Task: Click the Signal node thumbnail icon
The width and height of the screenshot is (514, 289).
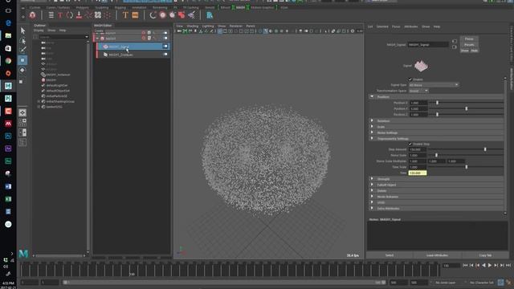Action: point(421,66)
